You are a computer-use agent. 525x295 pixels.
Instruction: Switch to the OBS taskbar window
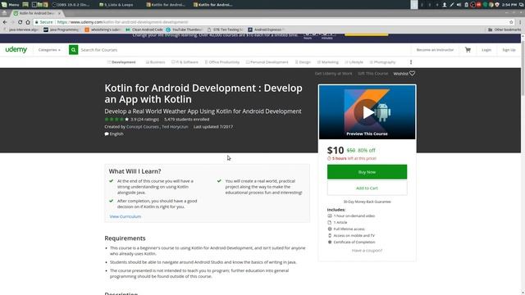coord(71,5)
